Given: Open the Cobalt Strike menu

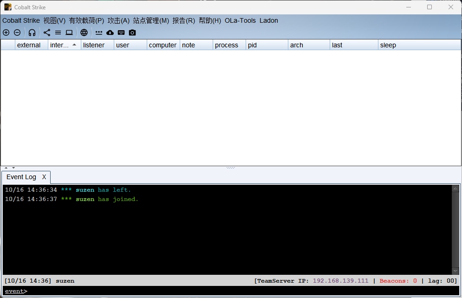Looking at the screenshot, I should [x=21, y=20].
